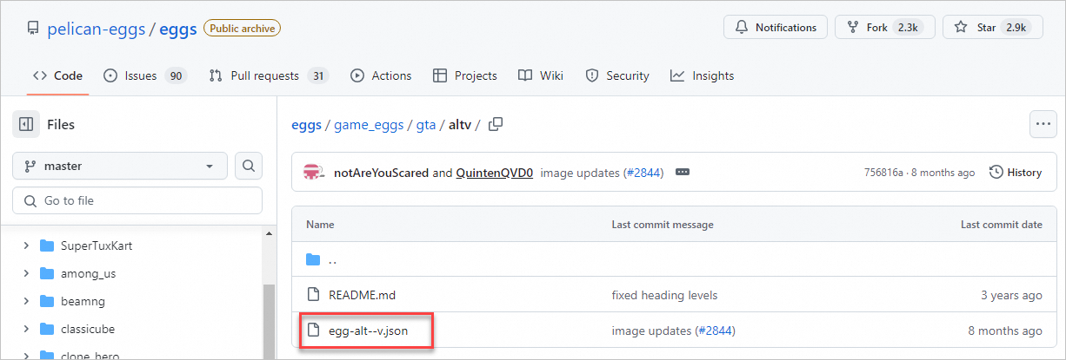Click the parent directory folder icon
Screen dimensions: 1066x360
click(313, 259)
